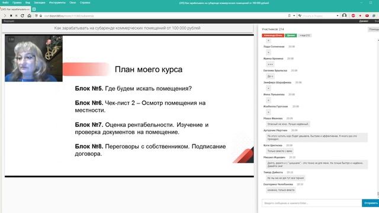
Task: Click the presenter webcam thumbnail
Action: (34, 58)
